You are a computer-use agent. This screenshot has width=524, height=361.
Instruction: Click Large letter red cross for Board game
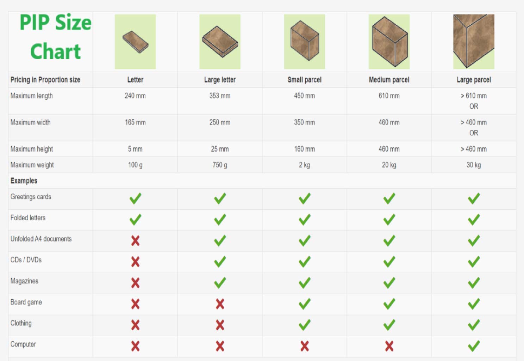(x=220, y=304)
